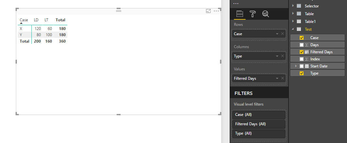Remove Filtered Days from Values well
The image size is (347, 143).
(283, 78)
